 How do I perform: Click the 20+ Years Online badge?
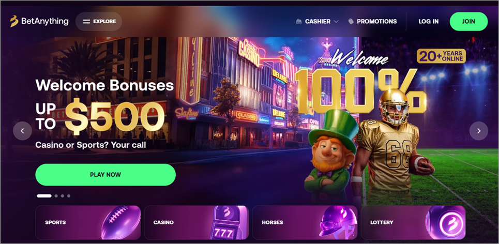pyautogui.click(x=442, y=56)
